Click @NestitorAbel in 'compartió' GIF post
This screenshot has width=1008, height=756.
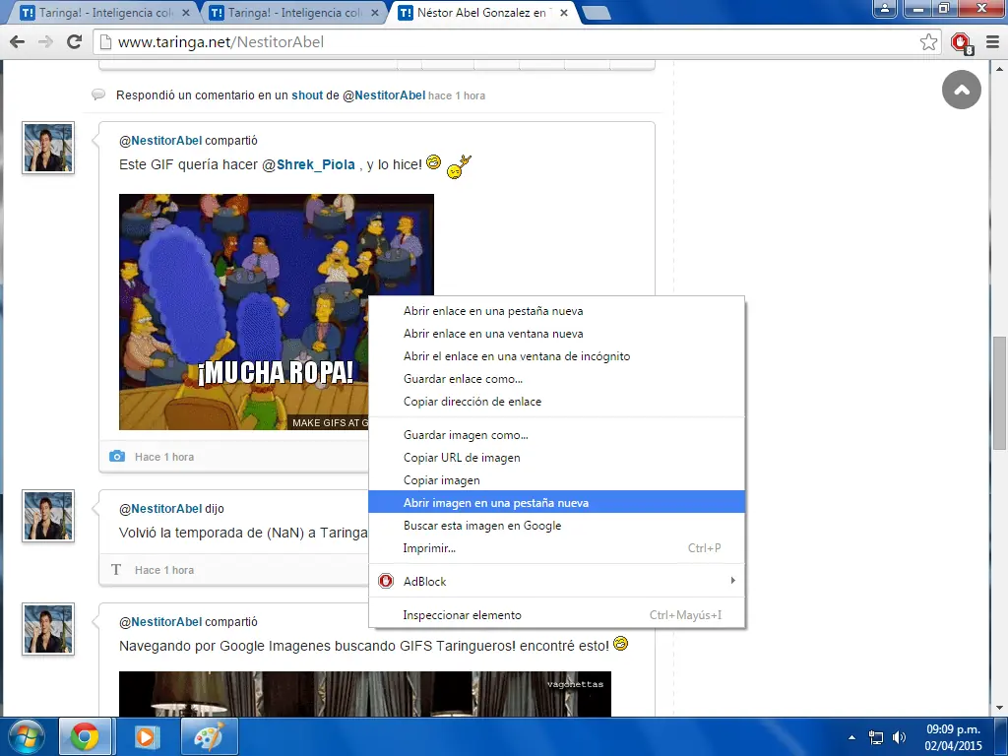tap(160, 140)
